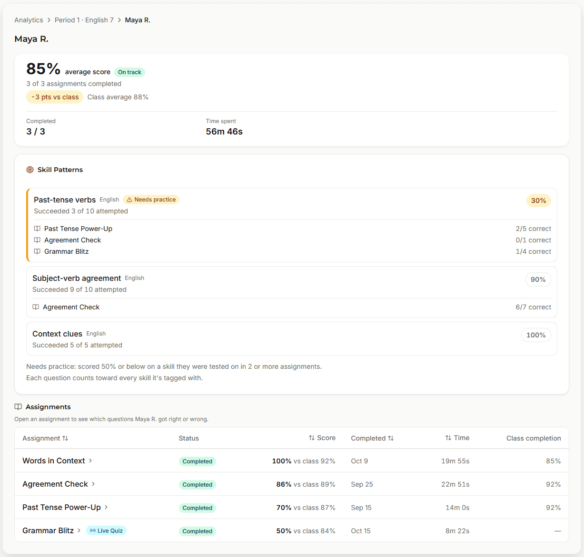Click the broadcast icon in Live Quiz badge
This screenshot has width=584, height=557.
[93, 531]
